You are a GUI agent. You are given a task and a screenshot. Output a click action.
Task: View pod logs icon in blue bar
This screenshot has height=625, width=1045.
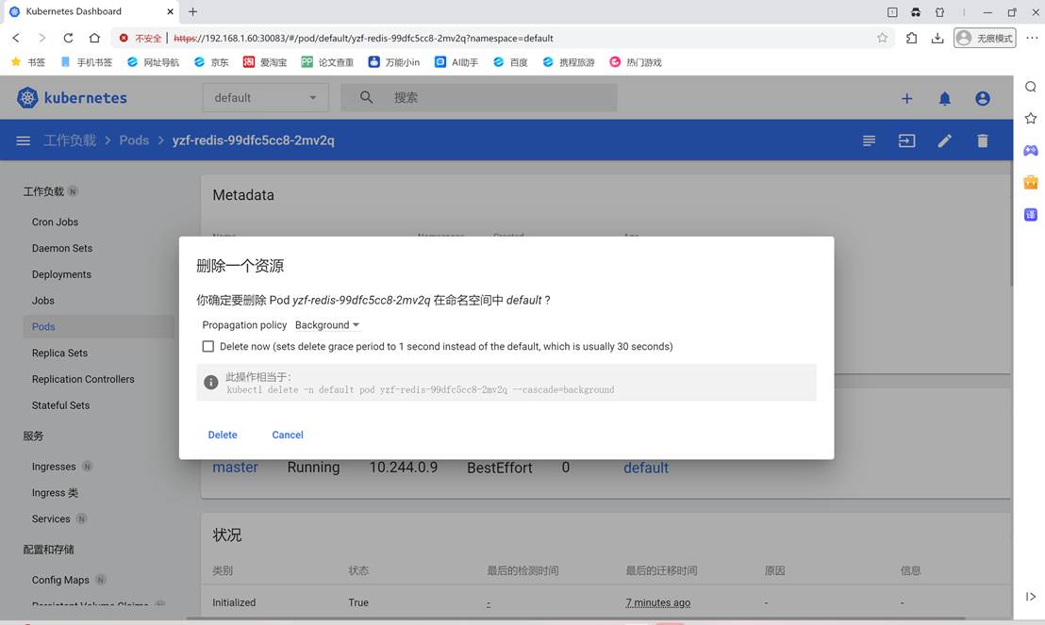tap(869, 140)
